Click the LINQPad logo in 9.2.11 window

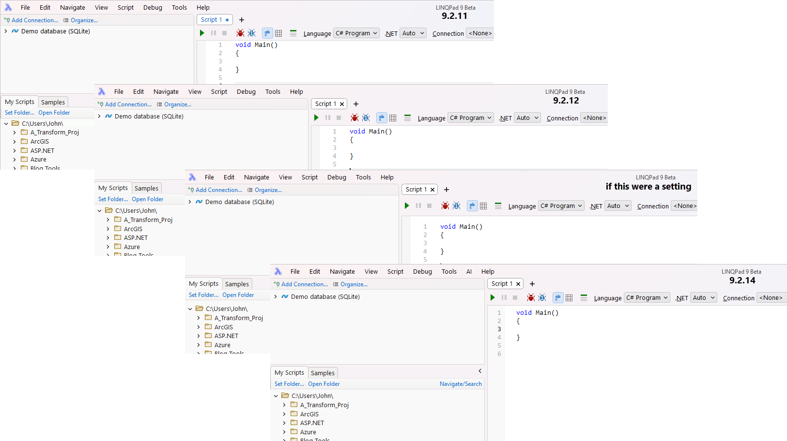[8, 7]
